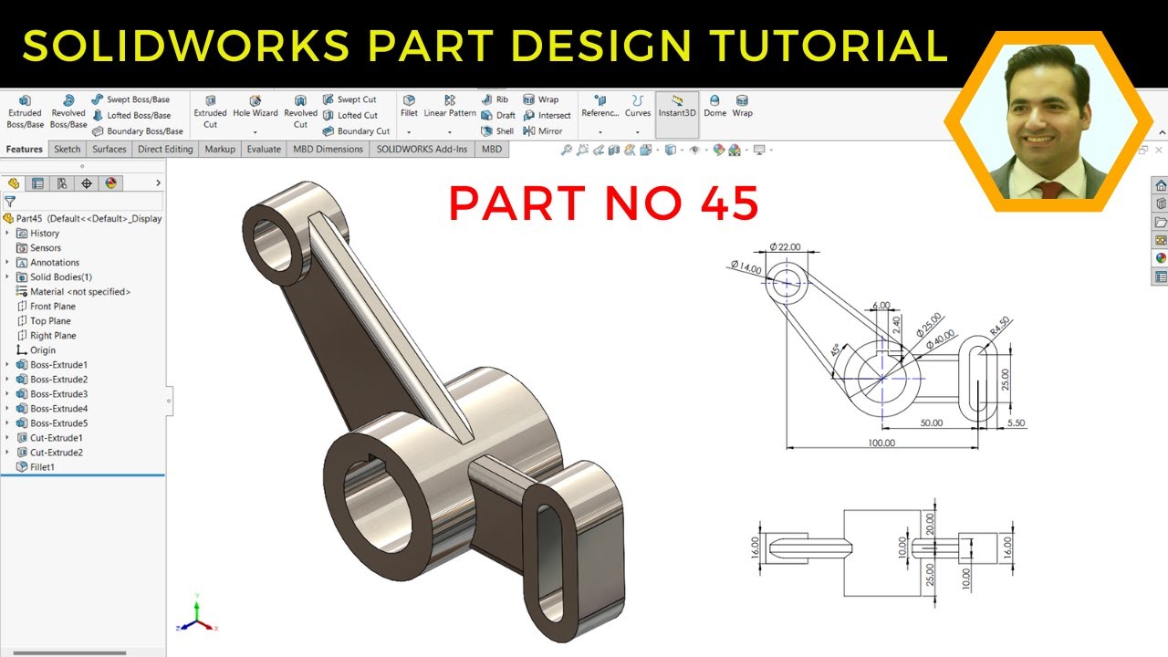Image resolution: width=1168 pixels, height=657 pixels.
Task: Open the Curves dropdown arrow
Action: pos(638,132)
